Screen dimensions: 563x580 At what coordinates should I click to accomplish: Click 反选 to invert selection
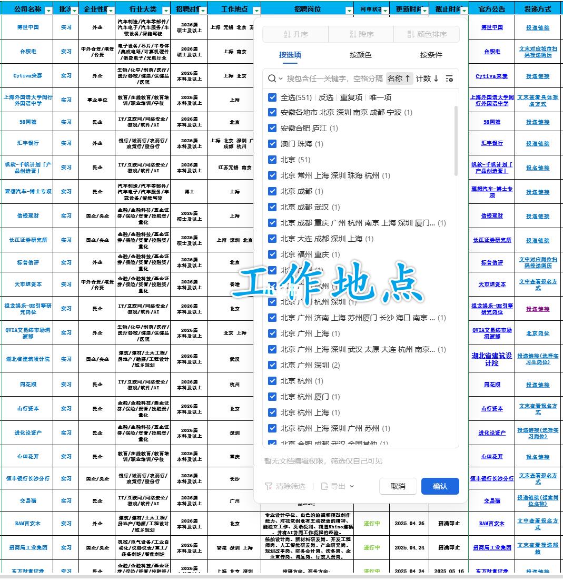click(x=326, y=97)
